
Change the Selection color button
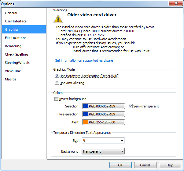tap(103, 106)
